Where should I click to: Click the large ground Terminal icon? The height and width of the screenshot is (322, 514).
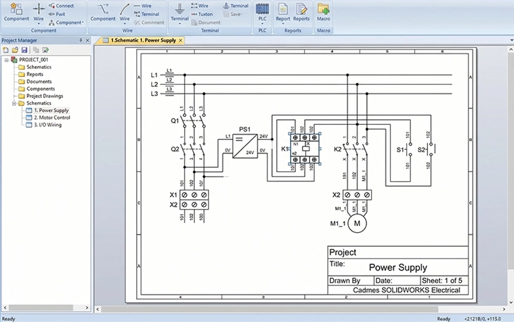180,12
